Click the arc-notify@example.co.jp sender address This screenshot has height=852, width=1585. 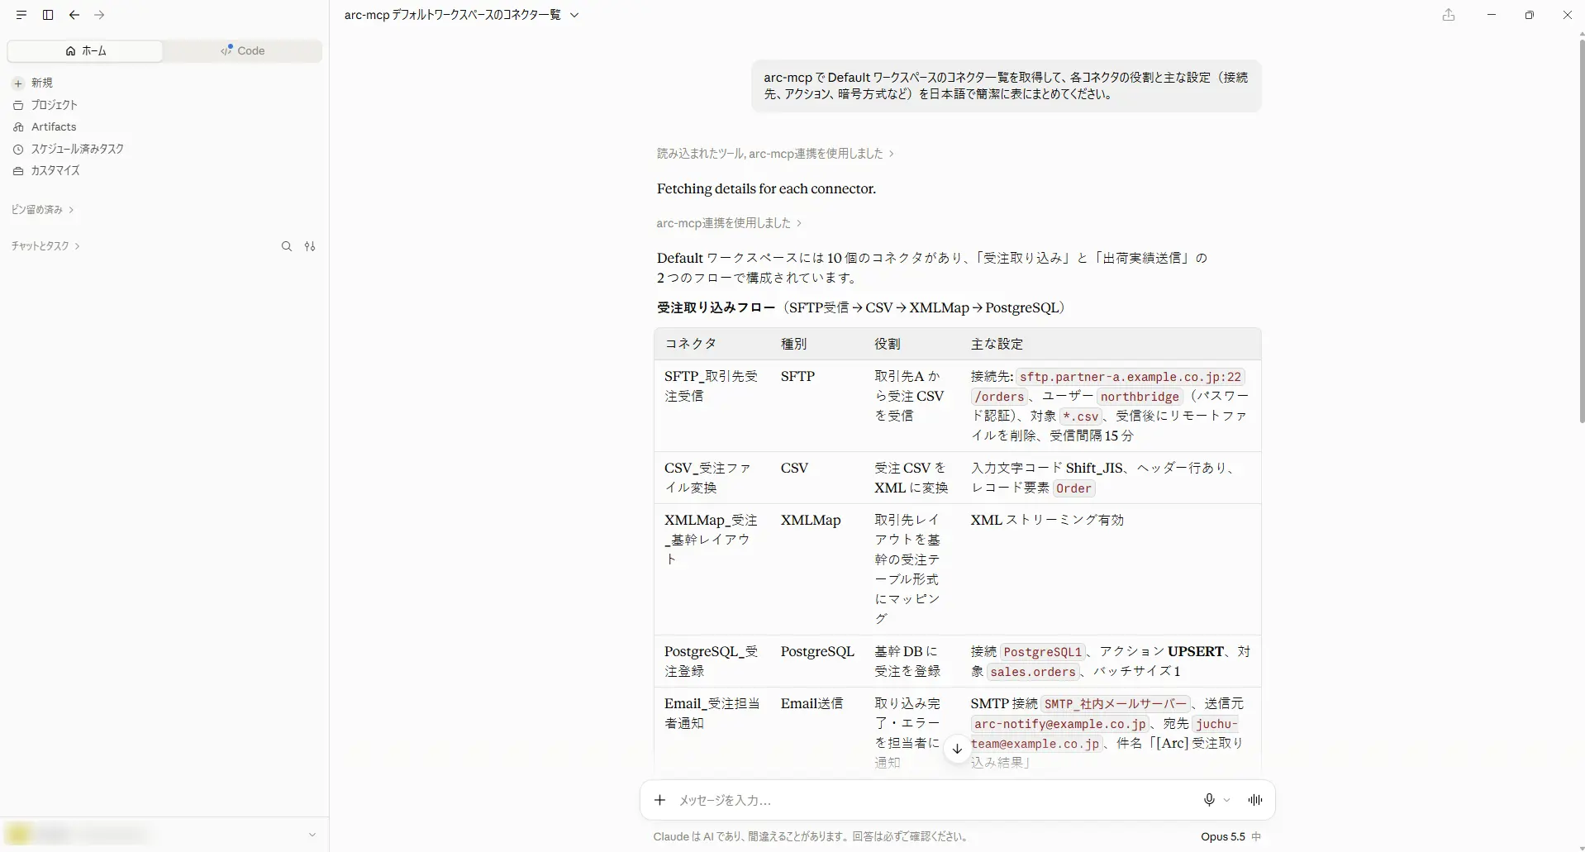pyautogui.click(x=1059, y=724)
